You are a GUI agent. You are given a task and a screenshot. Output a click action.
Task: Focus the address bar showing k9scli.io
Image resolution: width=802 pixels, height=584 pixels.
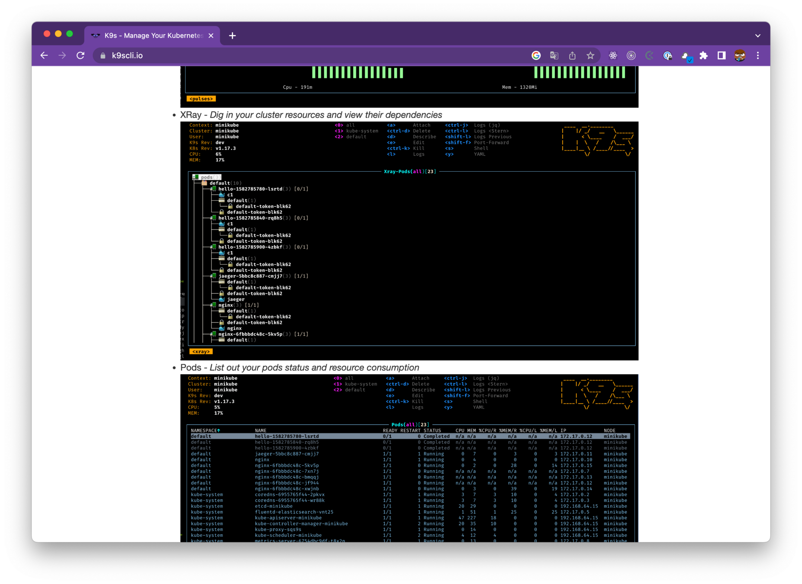pos(312,55)
